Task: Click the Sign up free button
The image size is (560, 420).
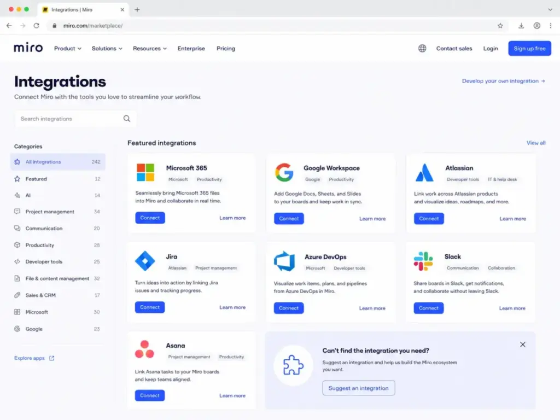Action: 529,49
